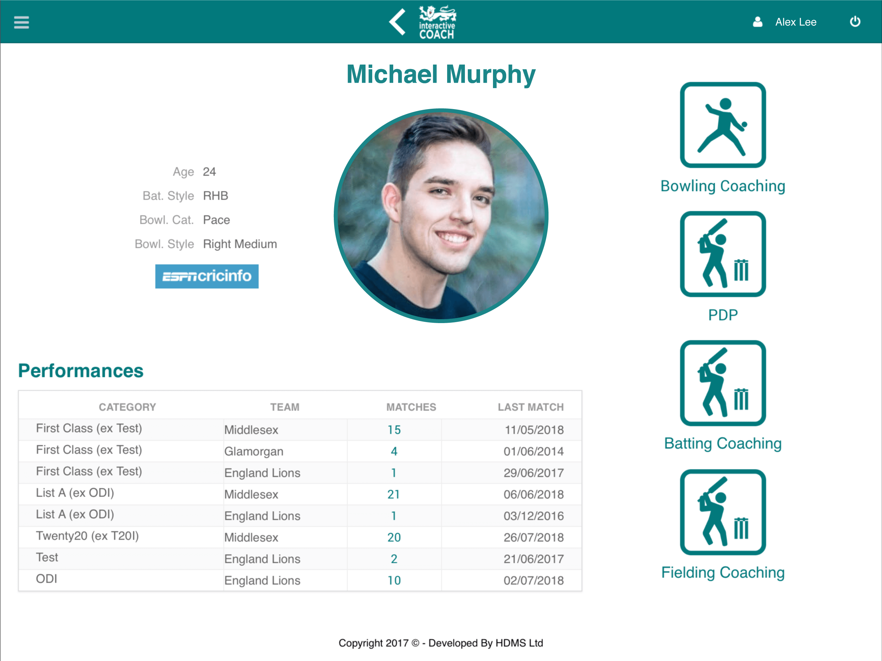Open Bowling Coaching icon tile

click(x=723, y=125)
